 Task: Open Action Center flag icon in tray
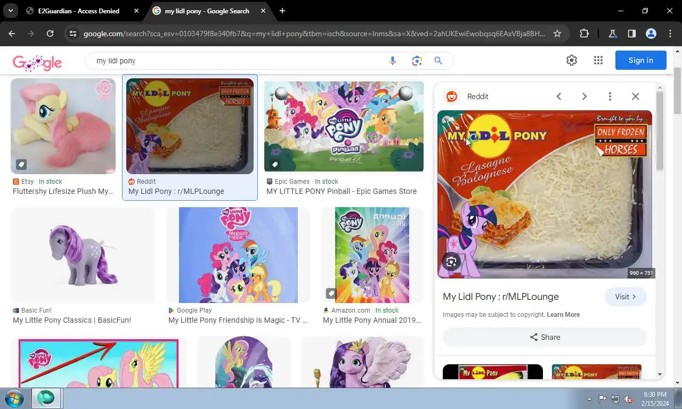point(602,399)
